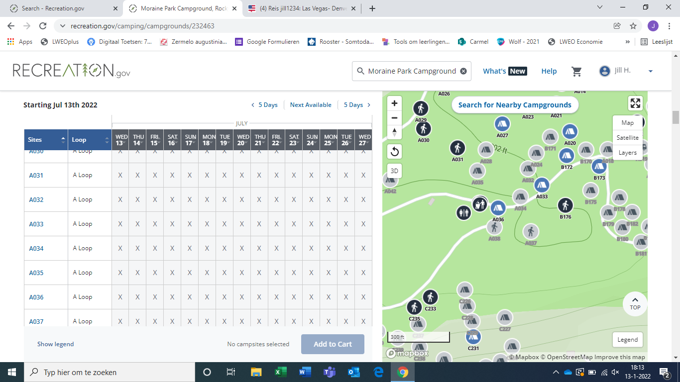Clear the Moraine Park Campground search
This screenshot has width=680, height=382.
(463, 71)
